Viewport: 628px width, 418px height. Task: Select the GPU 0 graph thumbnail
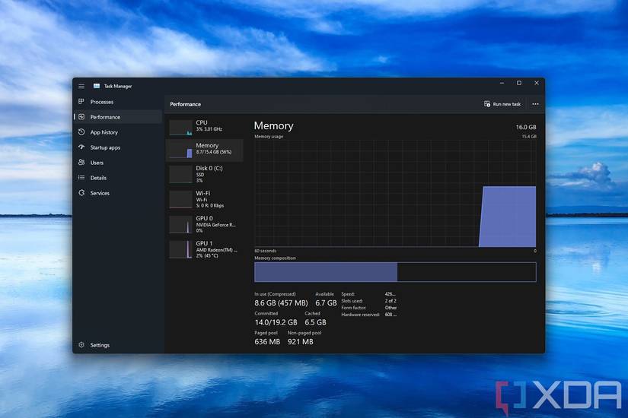tap(180, 225)
